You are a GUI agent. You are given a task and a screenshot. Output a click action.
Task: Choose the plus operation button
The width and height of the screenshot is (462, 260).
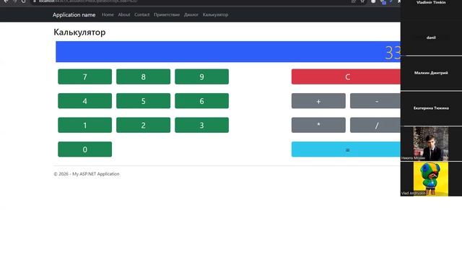[x=318, y=101]
